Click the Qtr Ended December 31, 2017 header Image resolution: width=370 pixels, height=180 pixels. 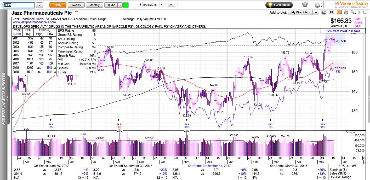[x=209, y=165]
